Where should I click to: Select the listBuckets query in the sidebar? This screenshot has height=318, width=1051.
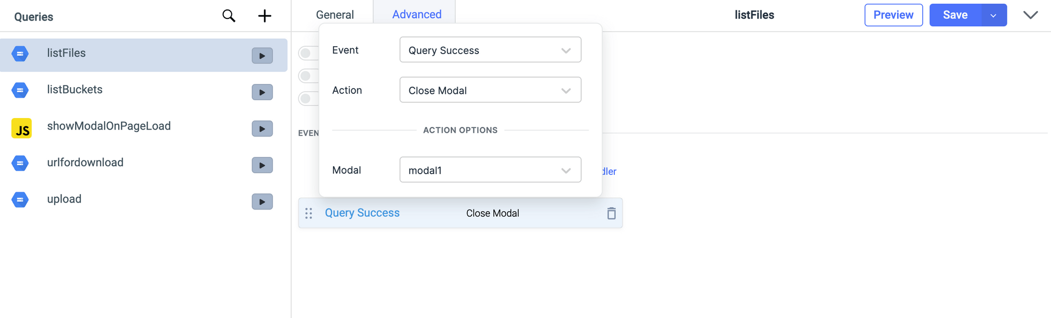pyautogui.click(x=75, y=90)
